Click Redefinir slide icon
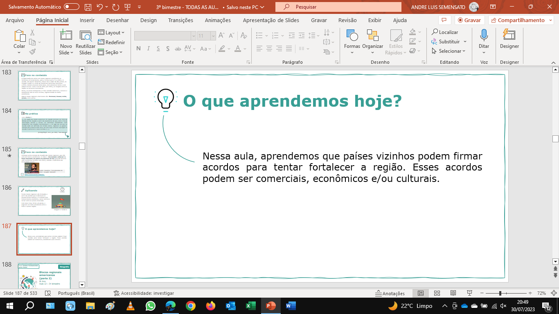Image resolution: width=559 pixels, height=314 pixels. 101,42
